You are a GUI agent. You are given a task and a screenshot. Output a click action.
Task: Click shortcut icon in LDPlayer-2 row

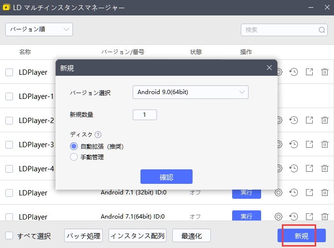point(309,120)
